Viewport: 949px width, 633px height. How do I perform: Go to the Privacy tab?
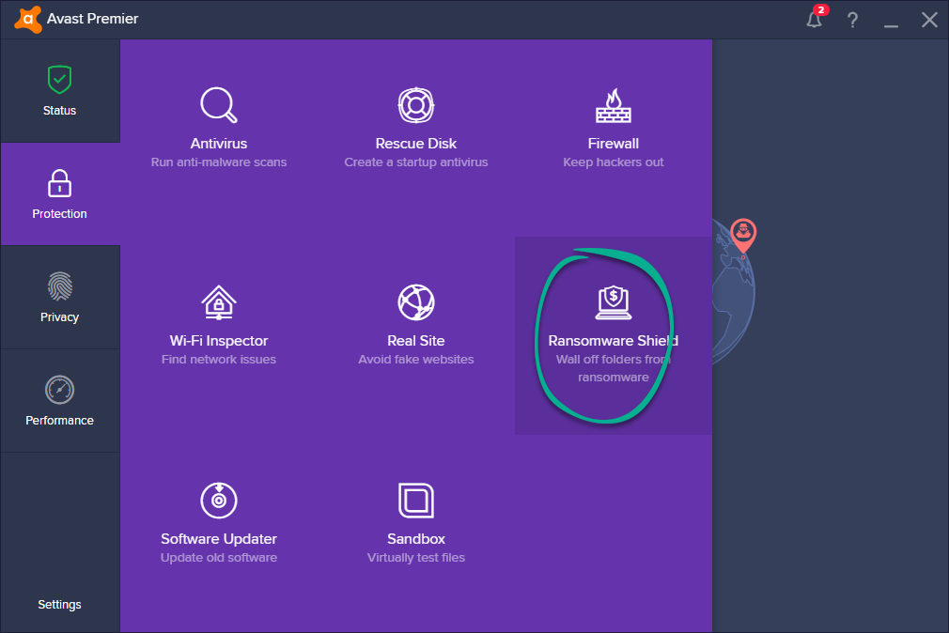[x=59, y=298]
